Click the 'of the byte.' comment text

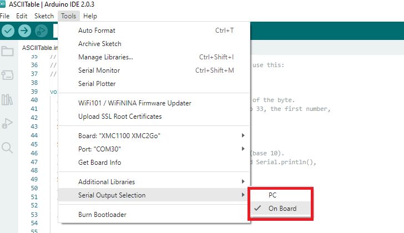coord(273,100)
